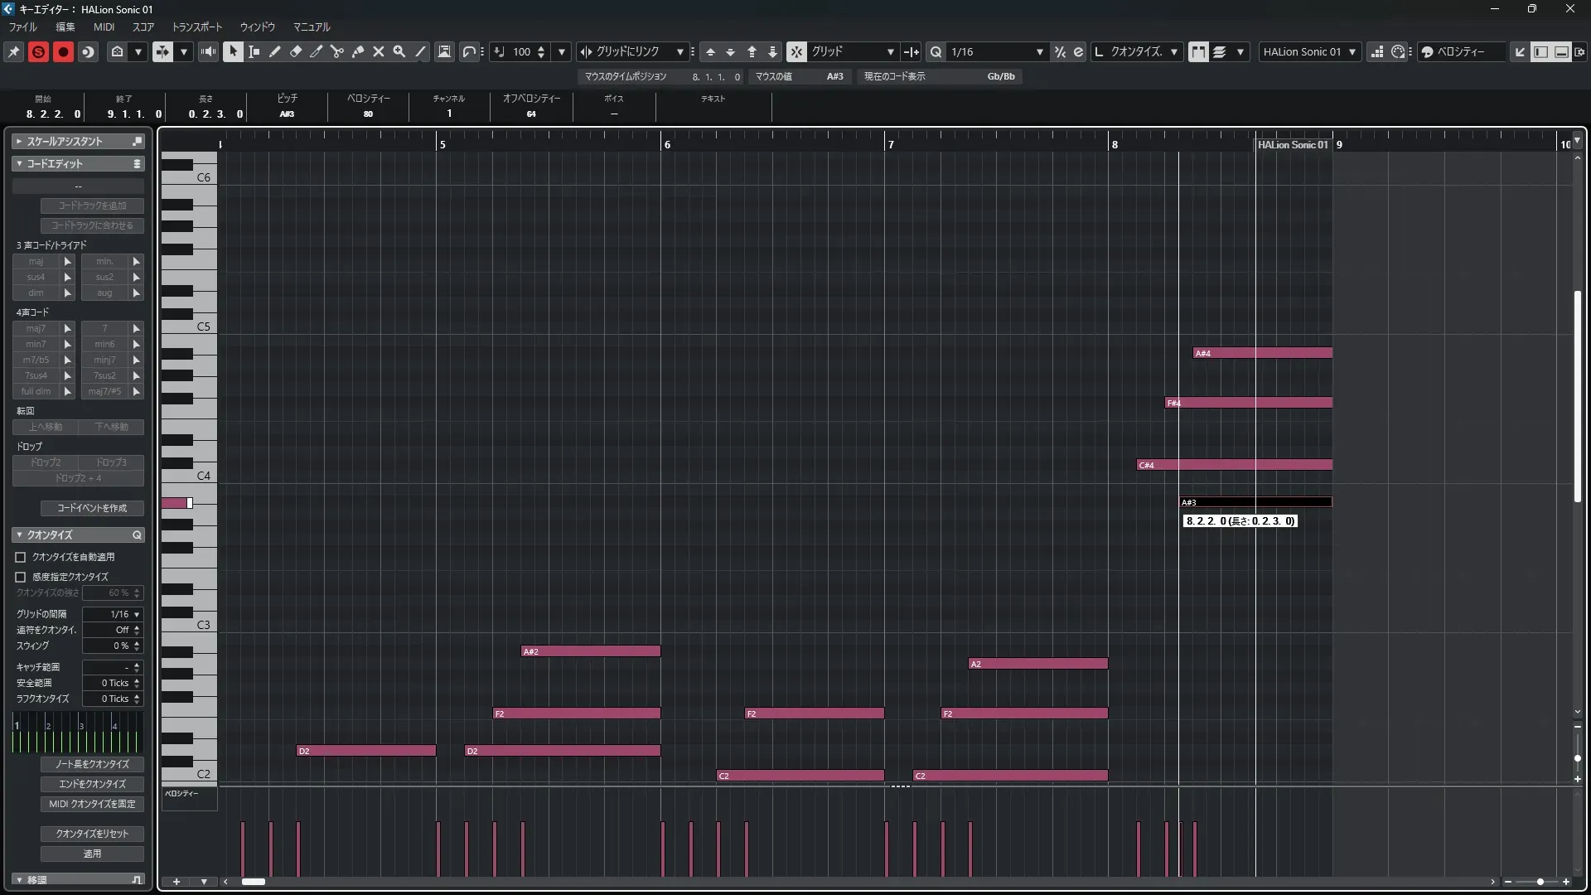Click the クオンタイズをリセット button
This screenshot has width=1591, height=895.
(x=92, y=834)
